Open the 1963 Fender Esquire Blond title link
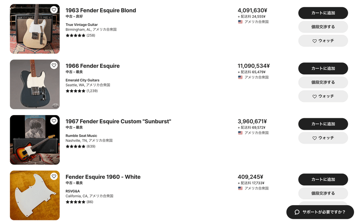Viewport: 358px width, 223px height. [x=101, y=10]
